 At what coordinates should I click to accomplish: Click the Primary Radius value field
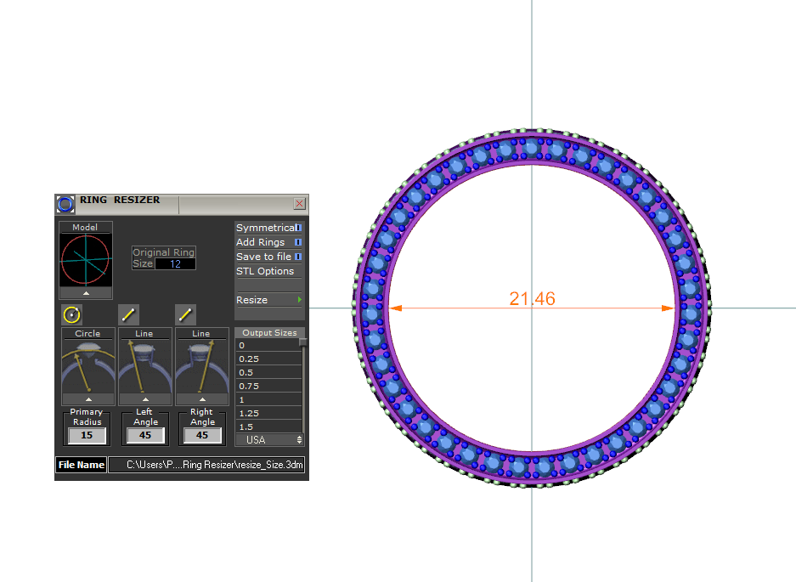87,435
